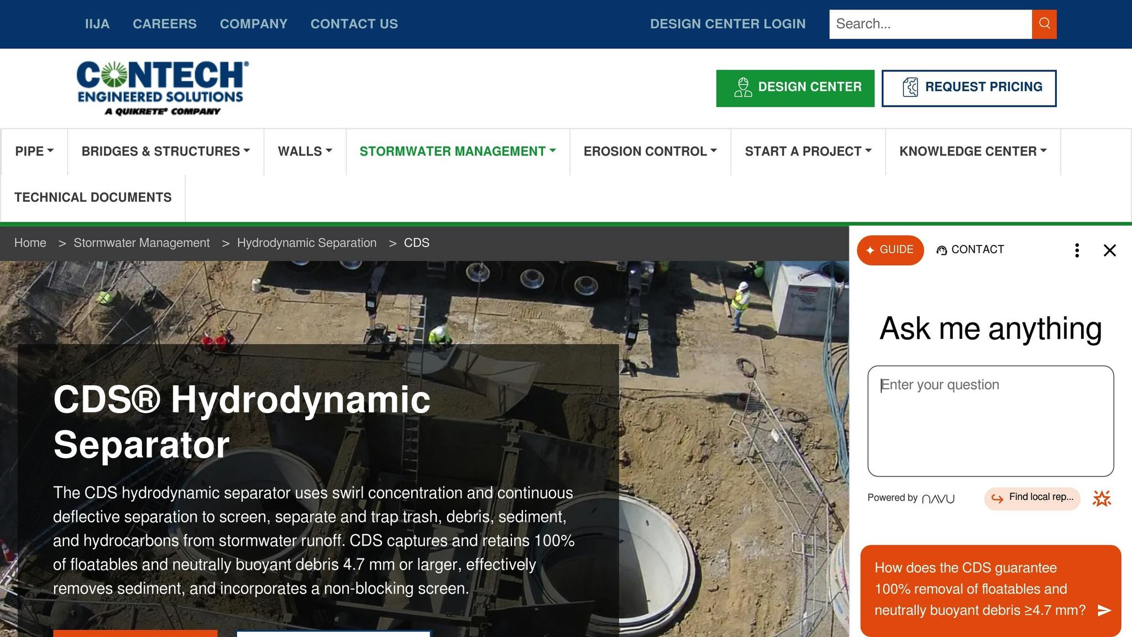Click the search magnifier icon

click(1044, 24)
